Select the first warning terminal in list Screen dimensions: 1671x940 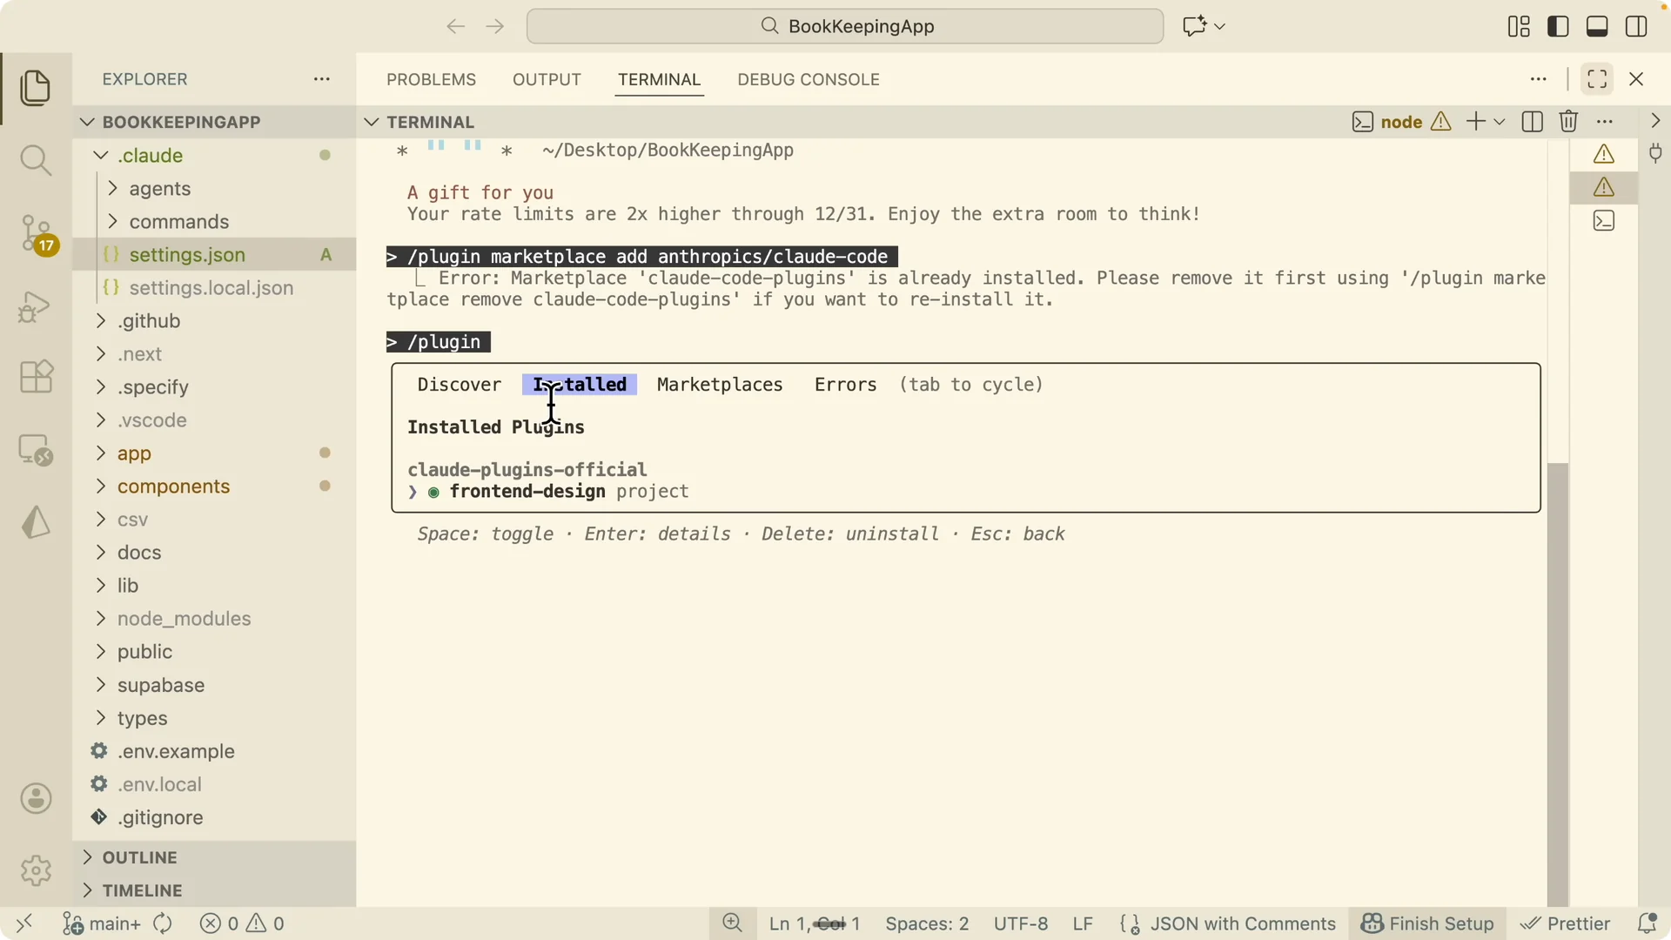1604,154
